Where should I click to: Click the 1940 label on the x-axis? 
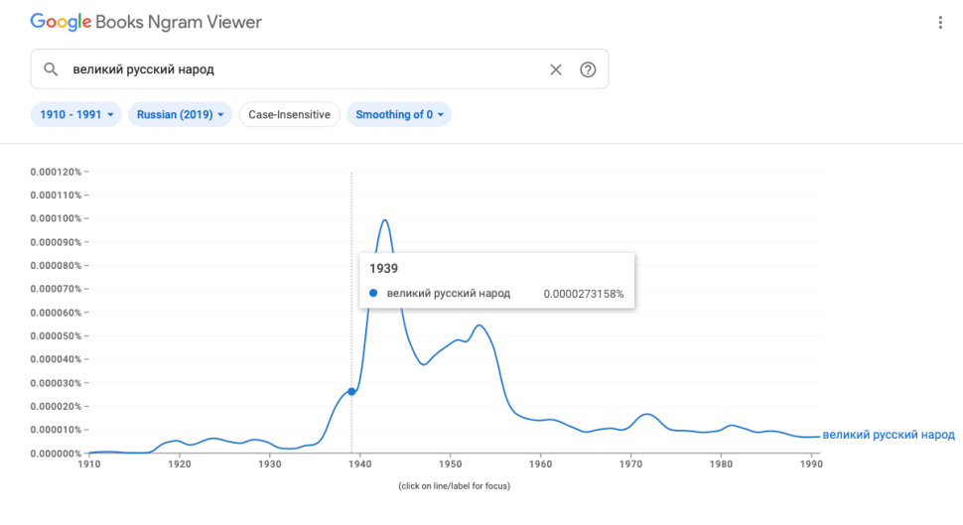(x=360, y=464)
